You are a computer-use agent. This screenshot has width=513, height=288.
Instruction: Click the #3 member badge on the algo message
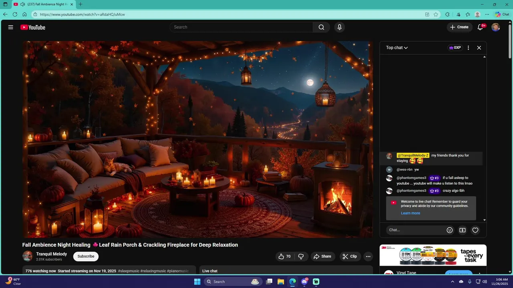434,191
